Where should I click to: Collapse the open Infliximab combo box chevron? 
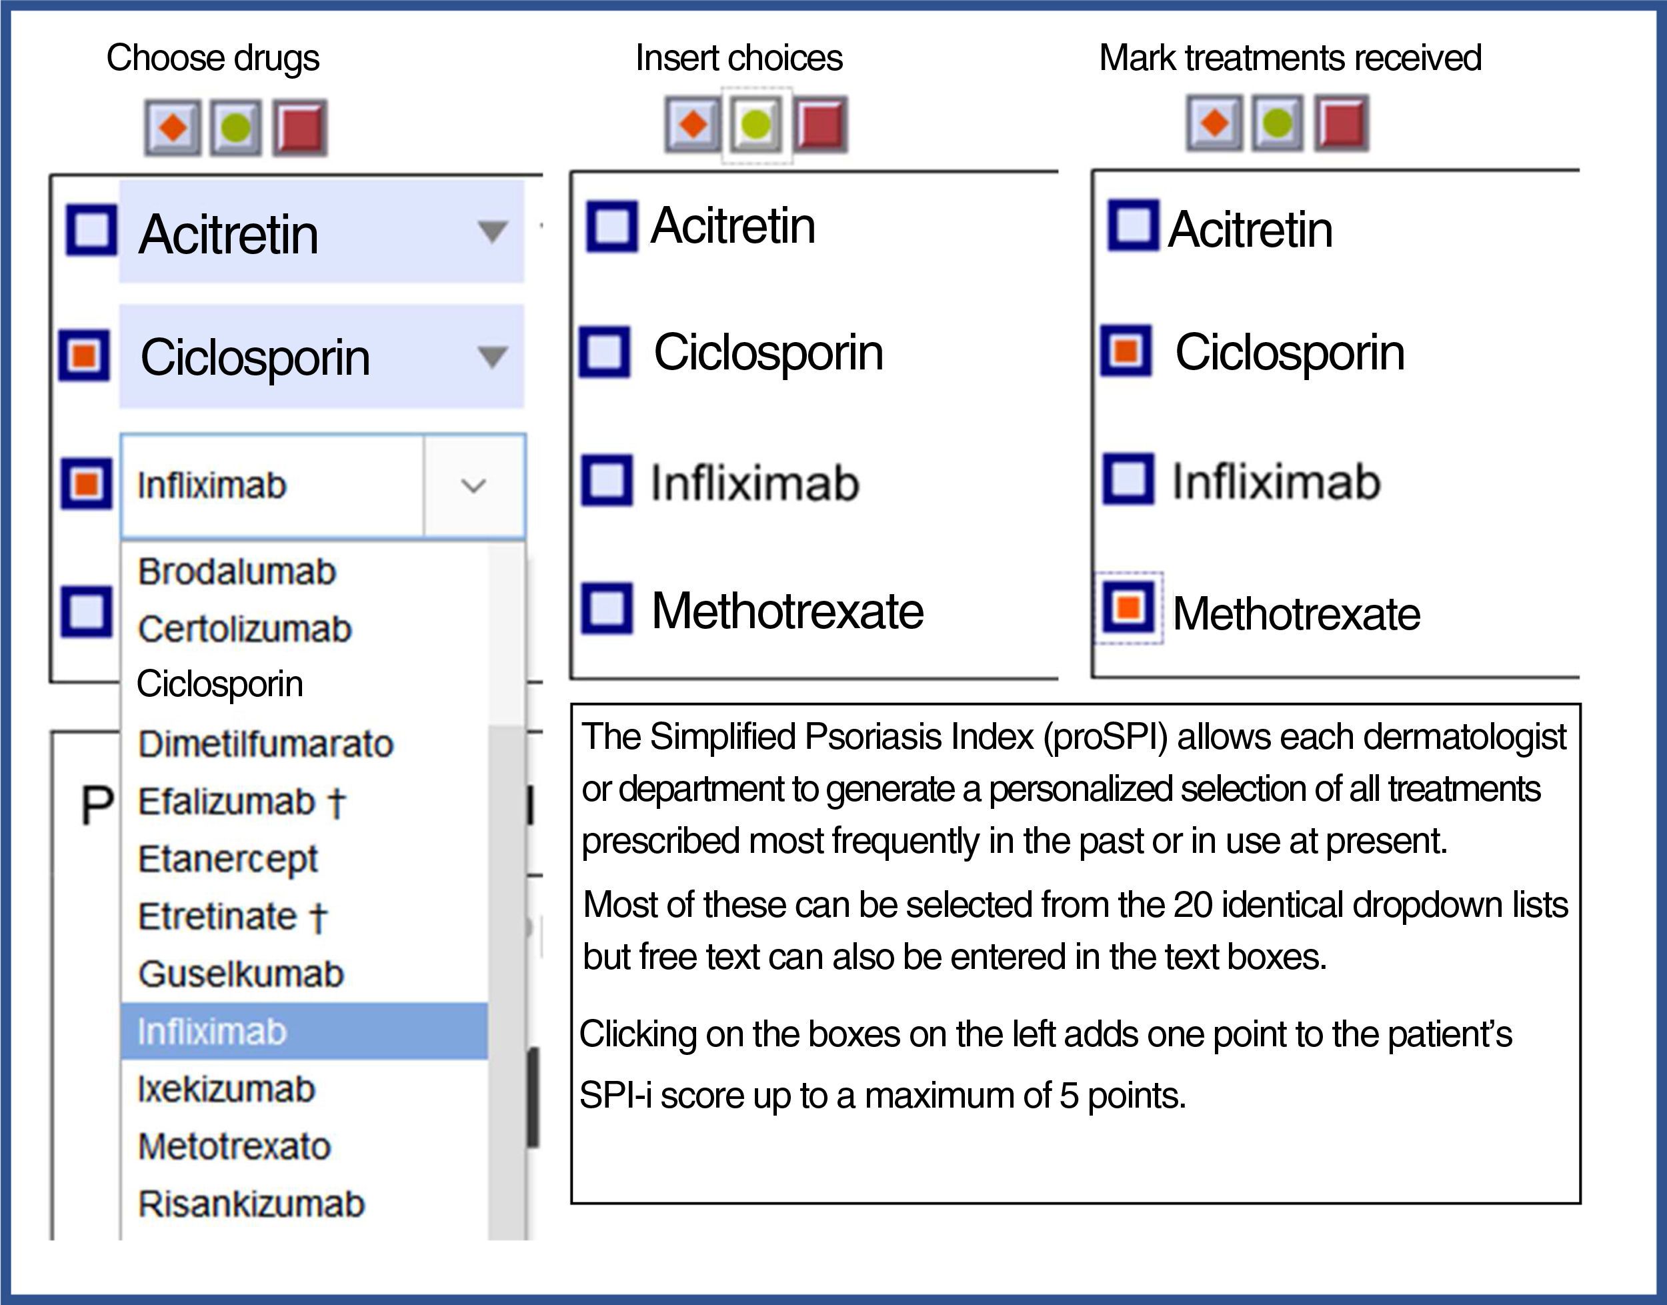[x=473, y=486]
